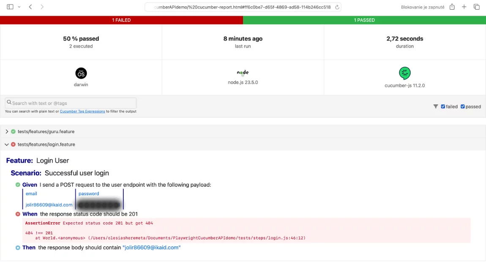Click the node.js logo icon
Image resolution: width=486 pixels, height=262 pixels.
[x=243, y=73]
